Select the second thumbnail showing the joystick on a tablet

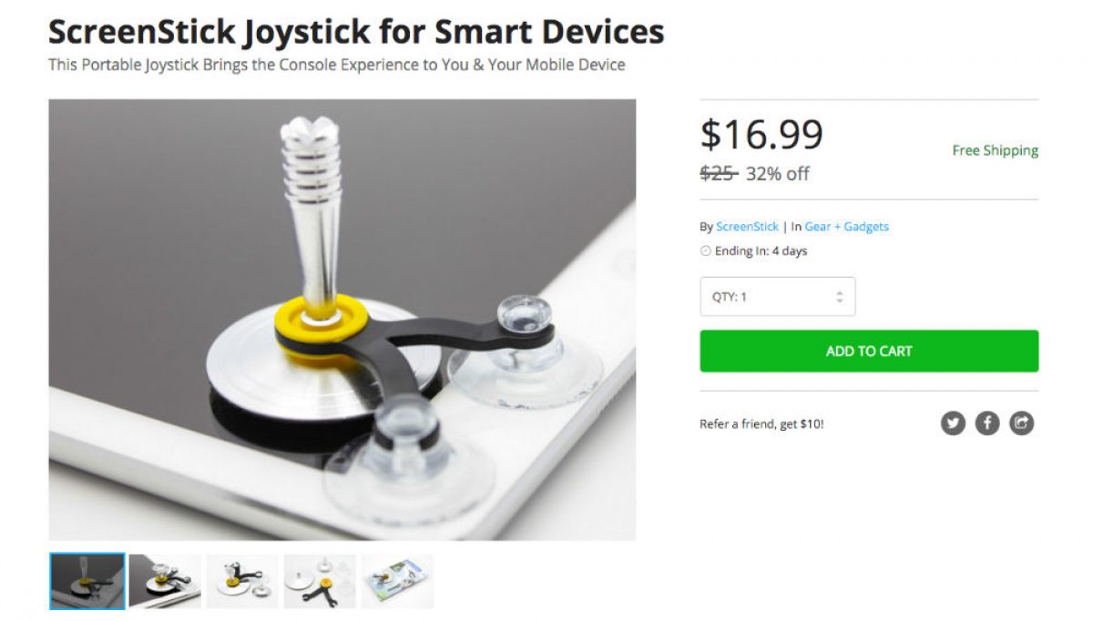click(x=165, y=581)
